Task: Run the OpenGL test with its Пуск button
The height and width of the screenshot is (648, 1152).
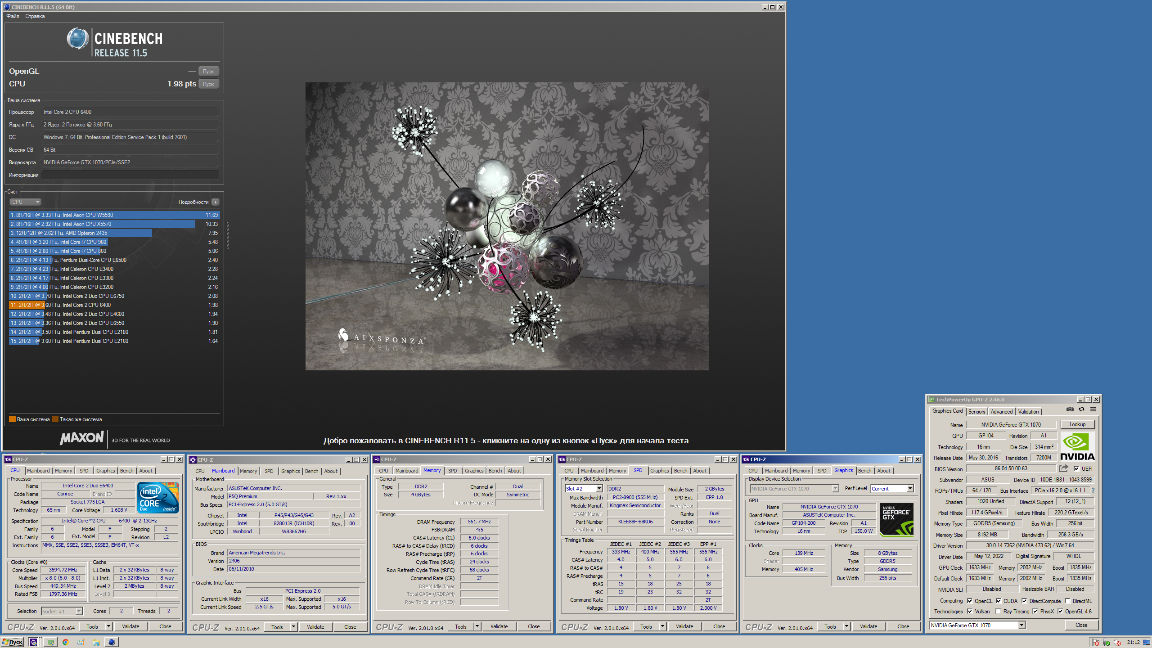Action: 208,71
